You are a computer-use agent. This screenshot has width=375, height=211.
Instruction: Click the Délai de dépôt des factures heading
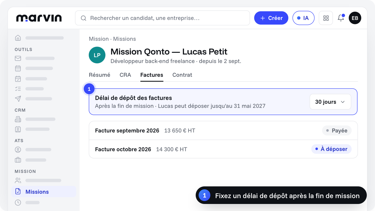134,98
